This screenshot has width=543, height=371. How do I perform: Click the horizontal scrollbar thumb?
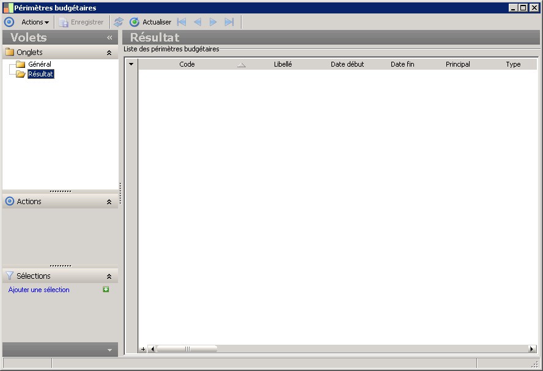coord(187,349)
